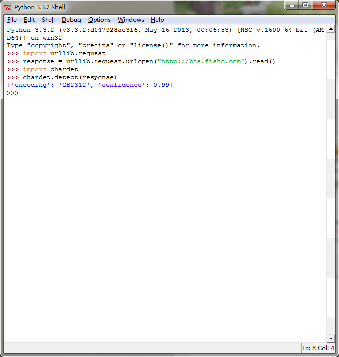Click the scrollbar up arrow
339x357 pixels.
pyautogui.click(x=331, y=29)
